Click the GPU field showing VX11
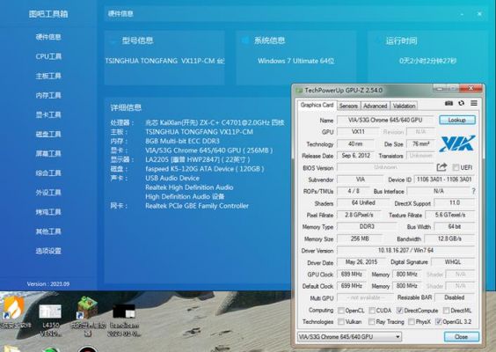 pyautogui.click(x=358, y=132)
